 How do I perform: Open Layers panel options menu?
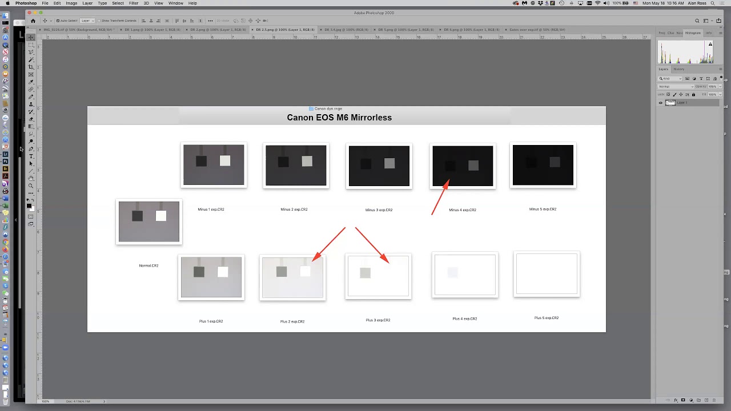(x=721, y=69)
